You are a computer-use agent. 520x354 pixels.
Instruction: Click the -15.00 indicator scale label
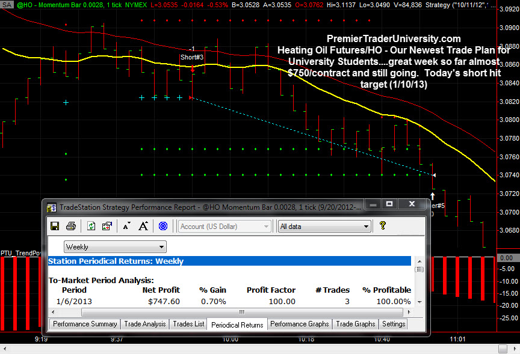(509, 293)
